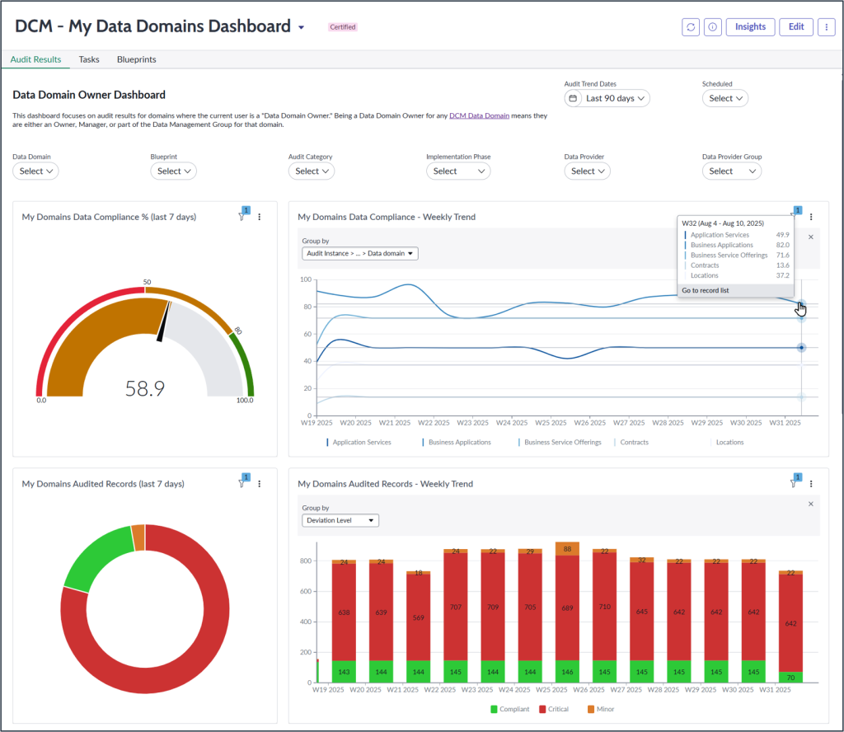Screen dimensions: 844x732
Task: Open the Deviation Level group-by dropdown
Action: coord(340,520)
